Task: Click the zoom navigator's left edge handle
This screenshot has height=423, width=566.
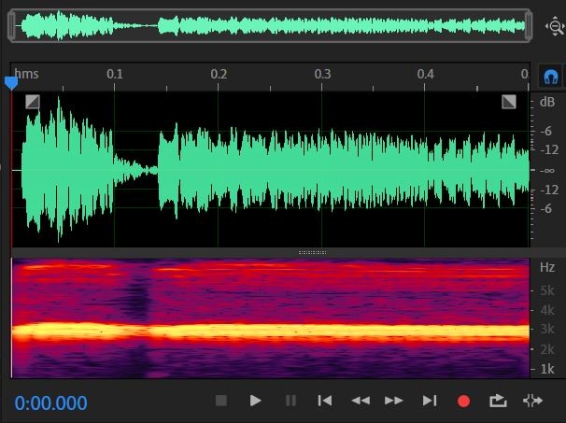Action: [x=13, y=26]
